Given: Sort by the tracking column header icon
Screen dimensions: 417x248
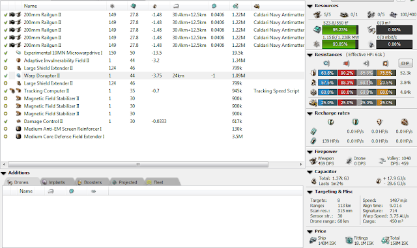Looking at the screenshot, I should tap(214, 6).
